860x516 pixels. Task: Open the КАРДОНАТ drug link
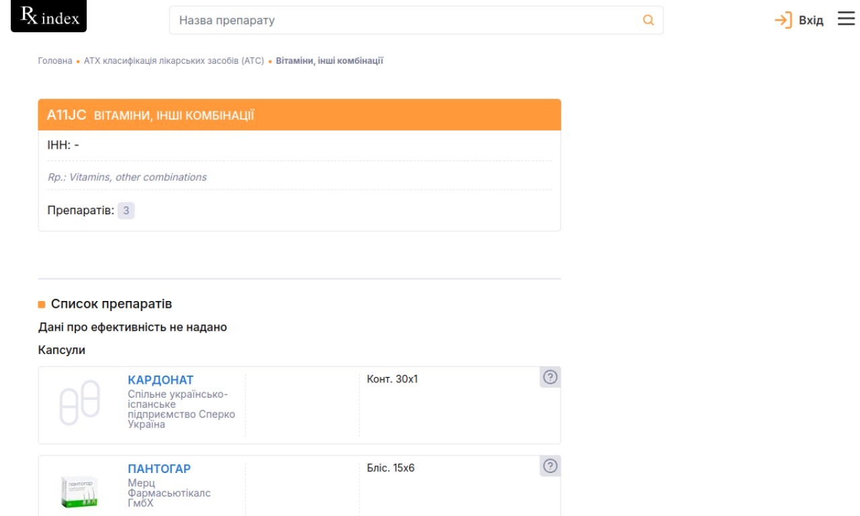pos(161,380)
